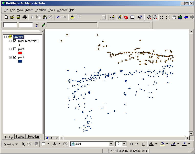Image resolution: width=195 pixels, height=154 pixels.
Task: Uncheck the plot1 (centroids) layer
Action: tap(15, 41)
